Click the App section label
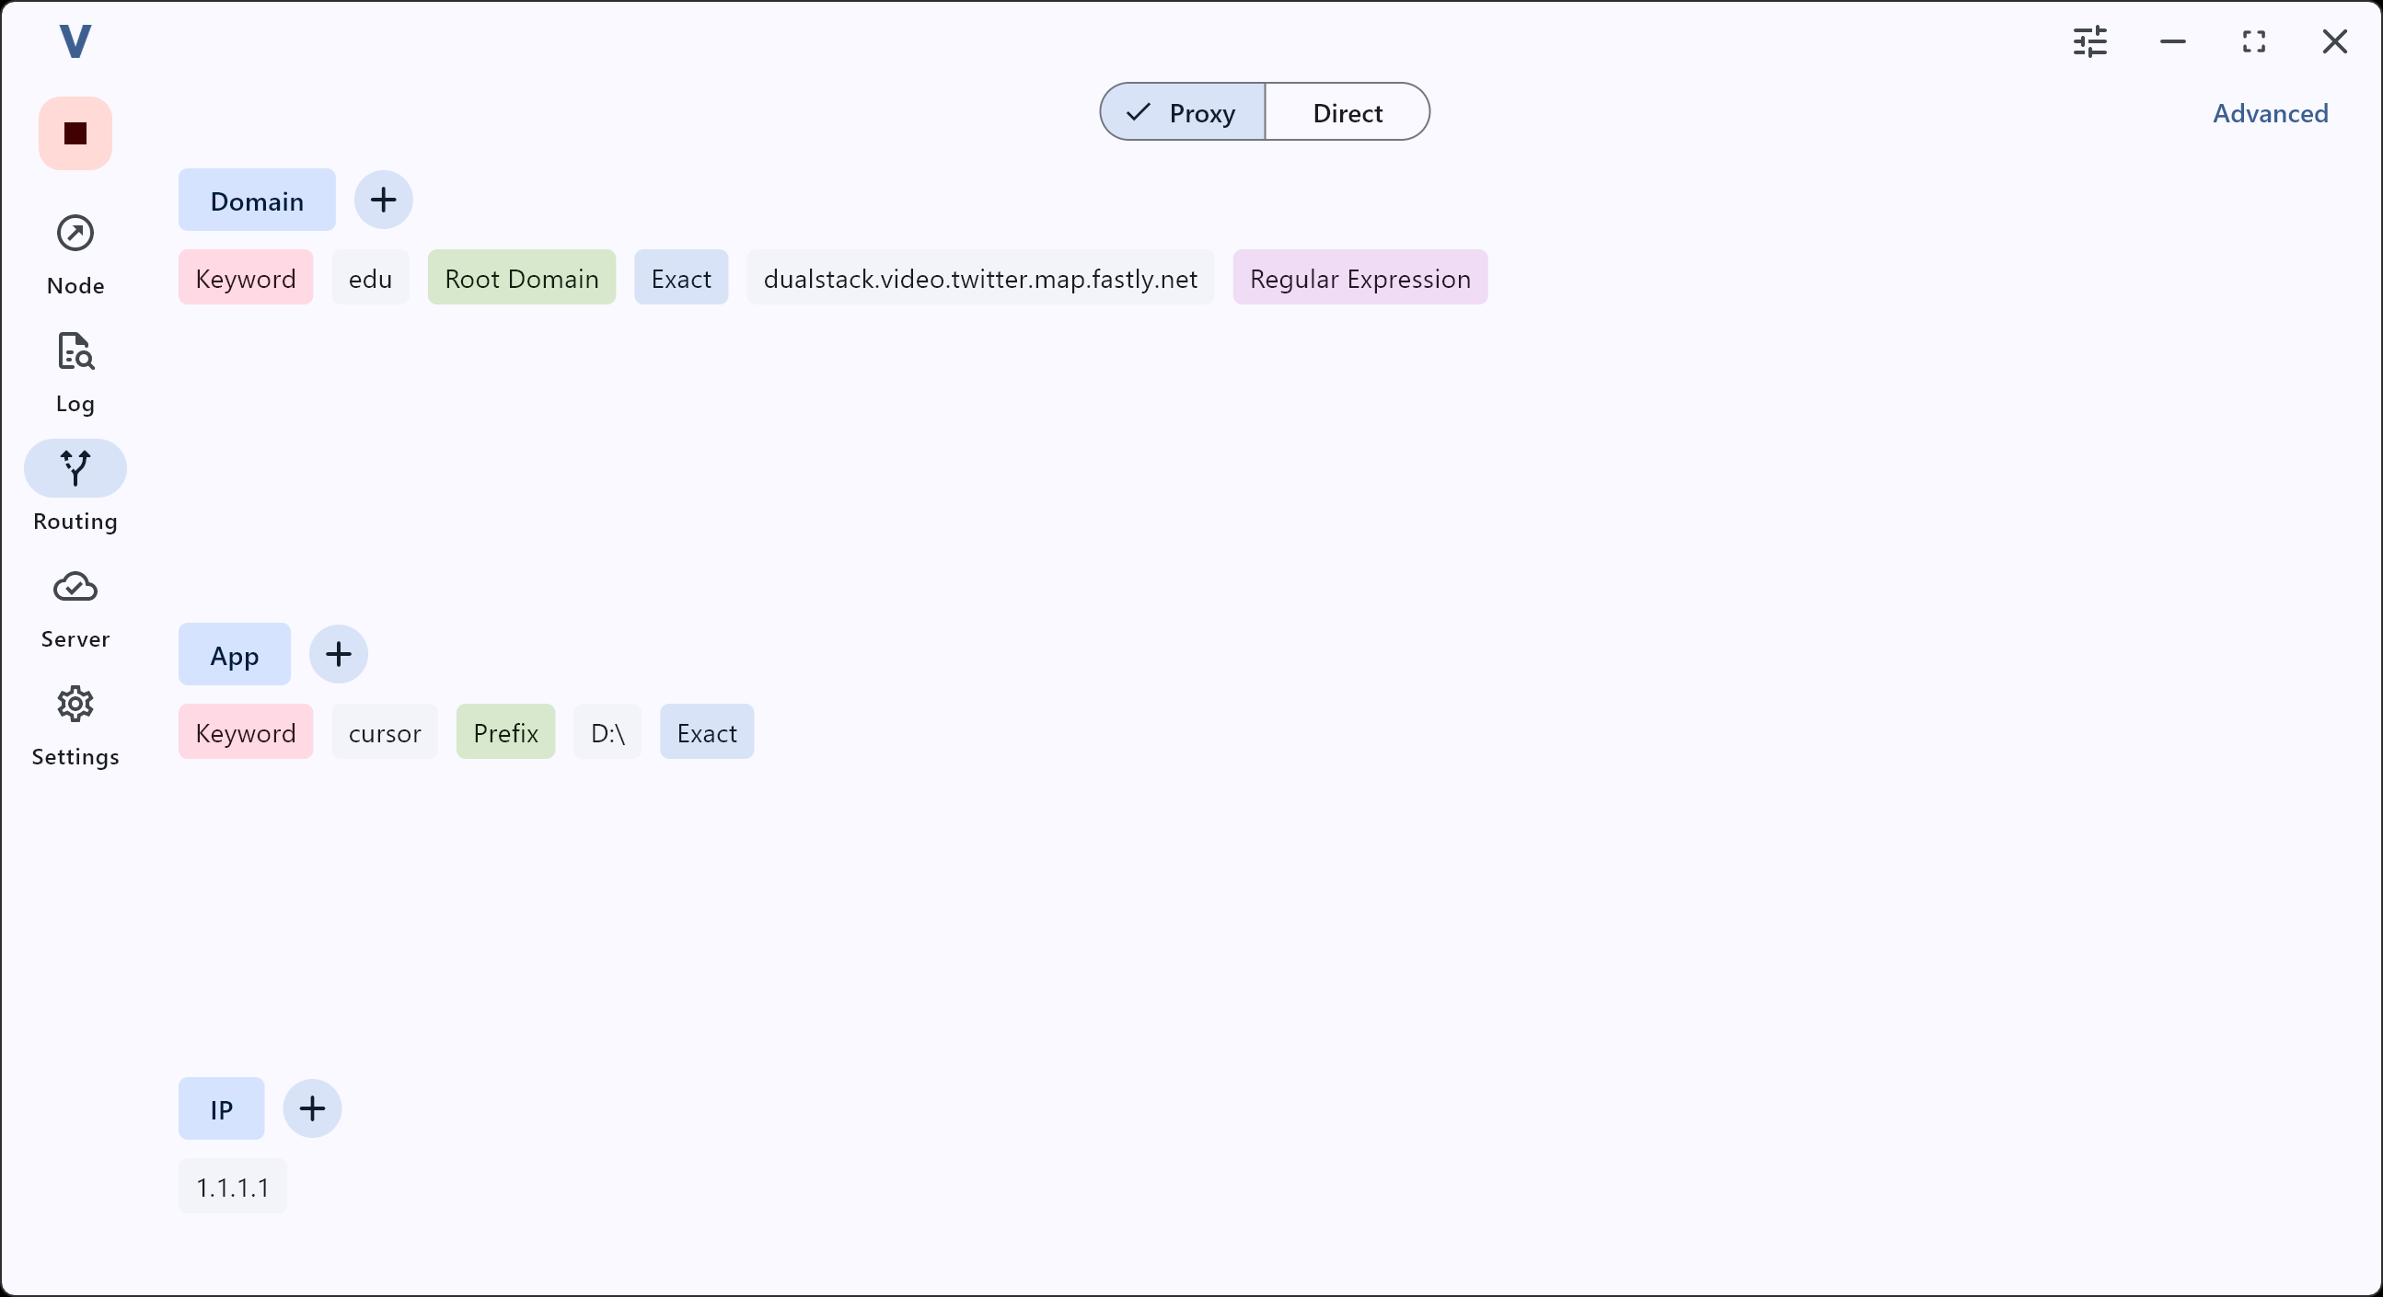This screenshot has height=1297, width=2383. click(234, 655)
